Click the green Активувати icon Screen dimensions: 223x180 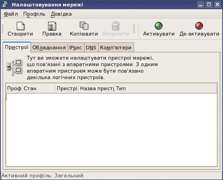click(x=158, y=26)
